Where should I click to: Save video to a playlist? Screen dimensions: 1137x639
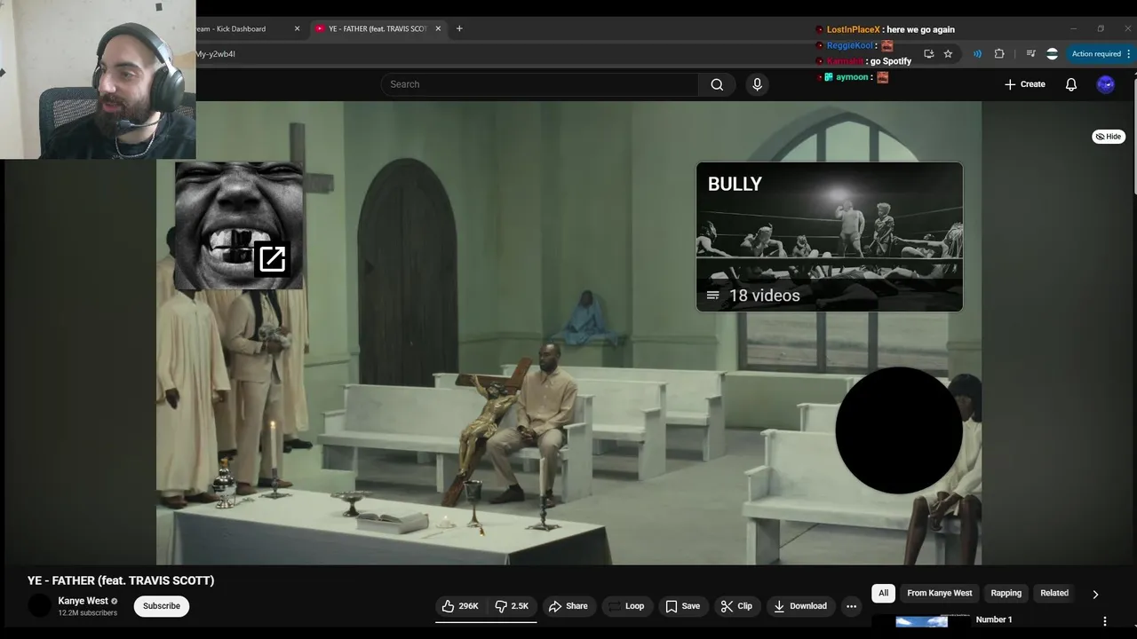(683, 606)
